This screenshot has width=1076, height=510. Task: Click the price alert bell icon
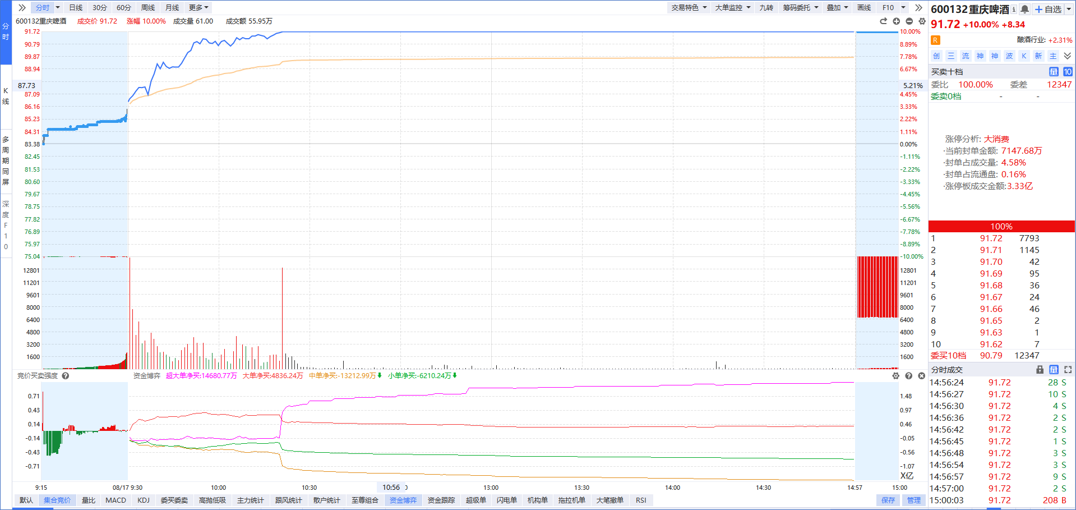click(x=1024, y=9)
